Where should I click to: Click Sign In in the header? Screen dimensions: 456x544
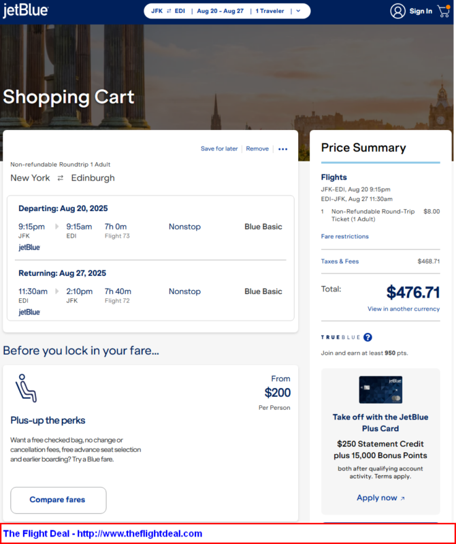(x=421, y=11)
